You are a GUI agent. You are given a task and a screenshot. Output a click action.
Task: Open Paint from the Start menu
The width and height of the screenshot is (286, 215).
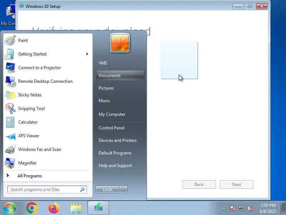coord(48,40)
